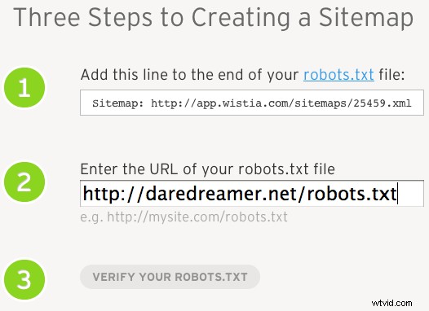Click the green step 2 circle icon
This screenshot has width=429, height=311.
(x=24, y=182)
